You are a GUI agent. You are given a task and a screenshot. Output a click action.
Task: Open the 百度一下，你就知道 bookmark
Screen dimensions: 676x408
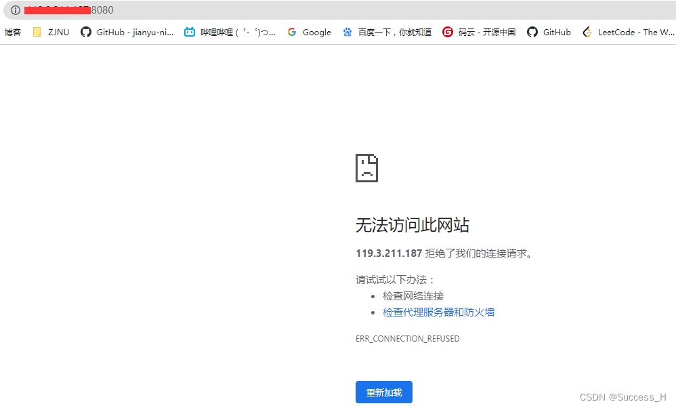coord(386,32)
